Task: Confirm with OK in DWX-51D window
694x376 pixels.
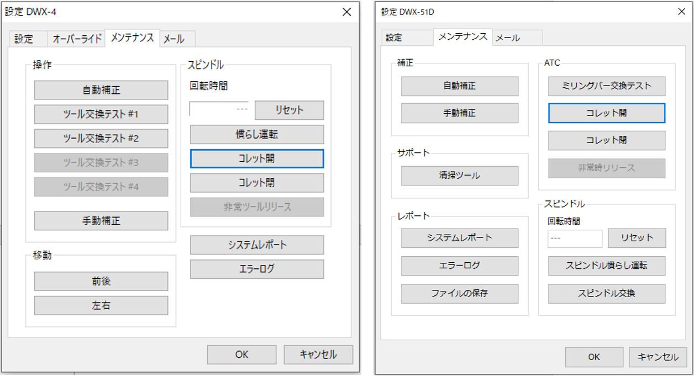Action: click(594, 357)
